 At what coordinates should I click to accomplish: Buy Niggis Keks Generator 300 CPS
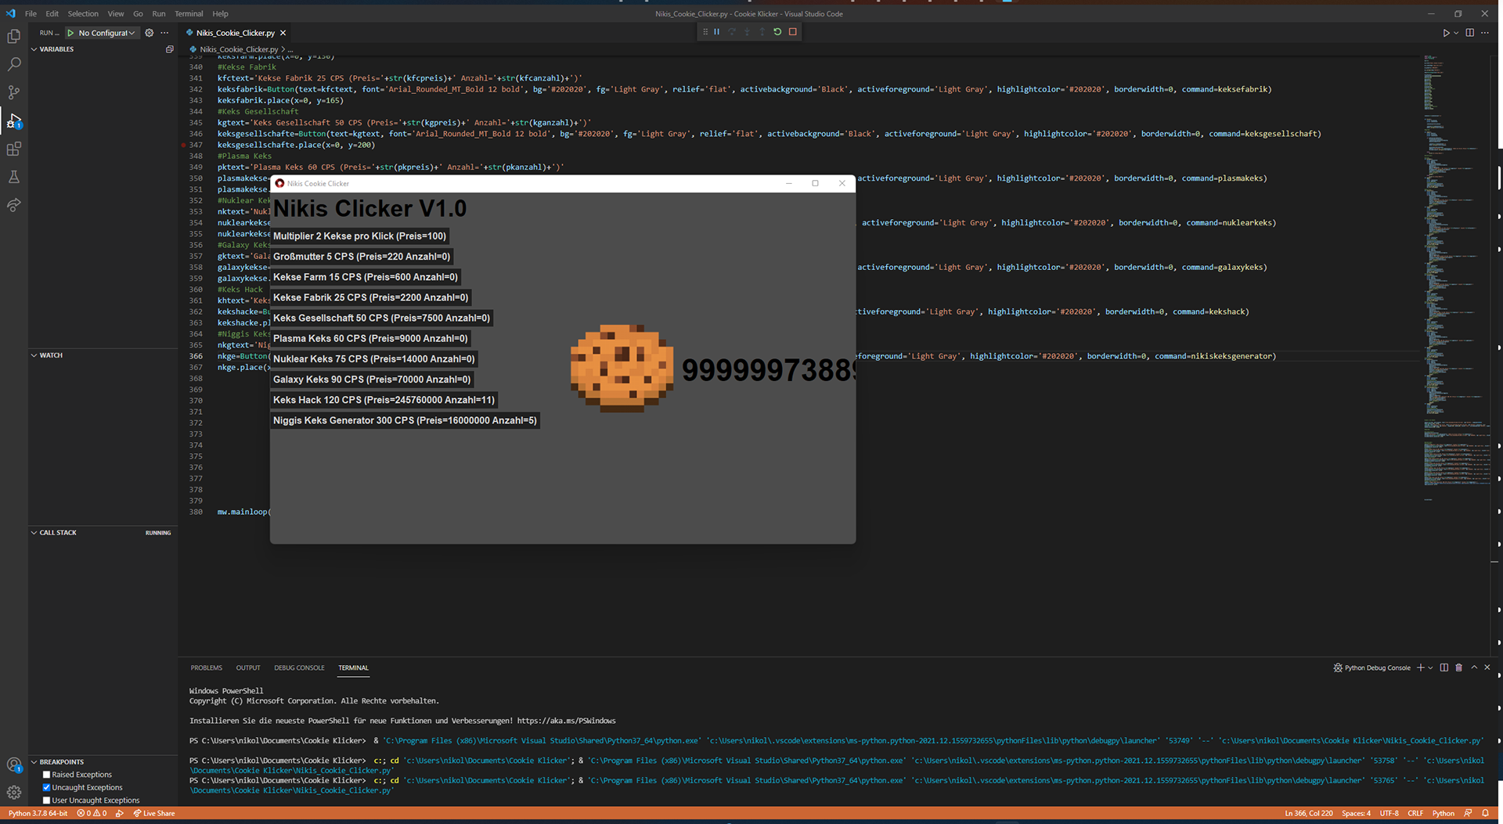pos(405,420)
